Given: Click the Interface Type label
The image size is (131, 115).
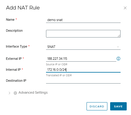Looking at the screenshot, I should coord(17,46).
